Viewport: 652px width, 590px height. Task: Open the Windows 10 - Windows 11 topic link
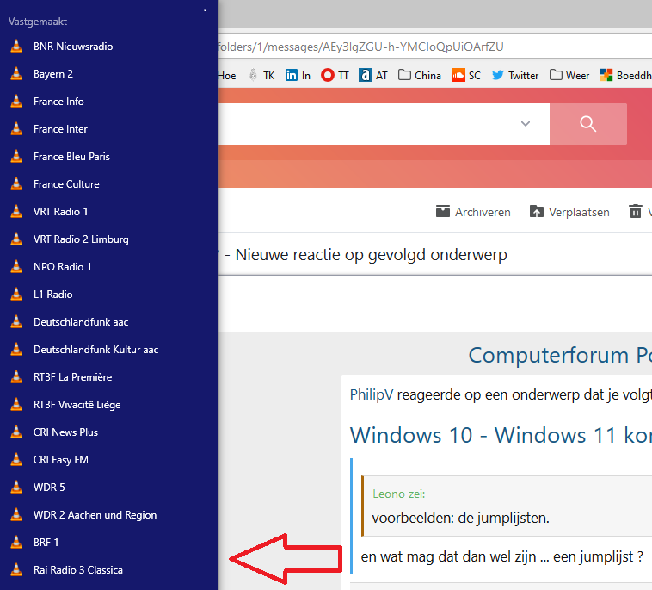(x=499, y=435)
